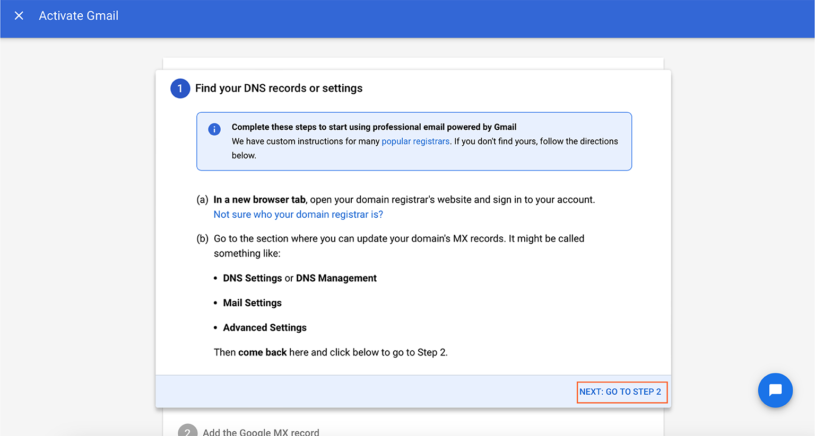The image size is (815, 436).
Task: Click 'Find your DNS records or settings' heading
Action: click(x=279, y=88)
